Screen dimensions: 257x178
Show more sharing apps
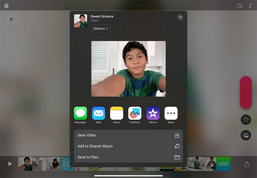(171, 113)
